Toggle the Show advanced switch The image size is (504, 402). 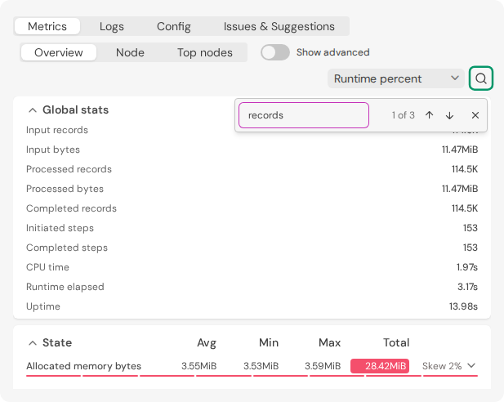coord(274,52)
